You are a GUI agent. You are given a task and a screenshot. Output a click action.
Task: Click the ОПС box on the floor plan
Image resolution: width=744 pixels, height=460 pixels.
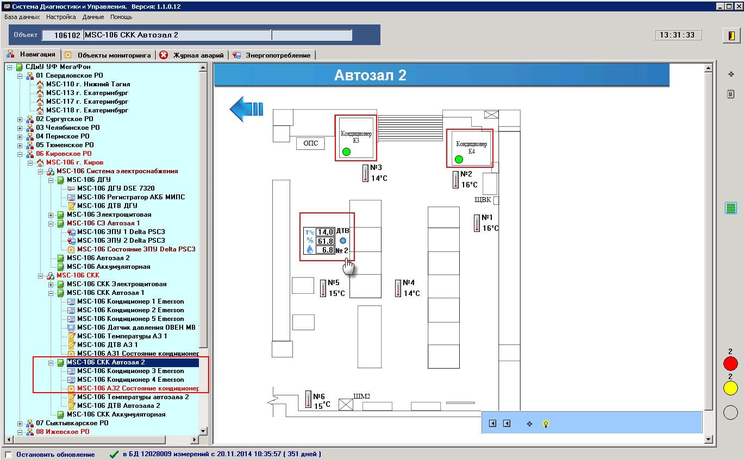311,143
